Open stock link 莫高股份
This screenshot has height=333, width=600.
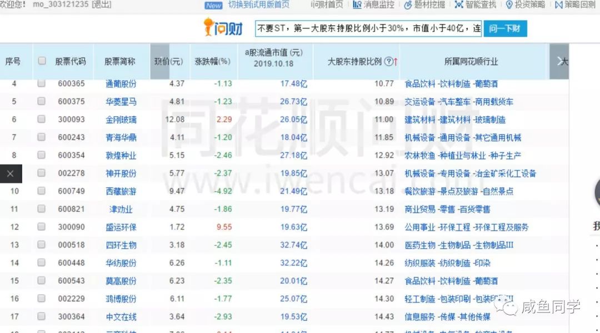point(121,281)
